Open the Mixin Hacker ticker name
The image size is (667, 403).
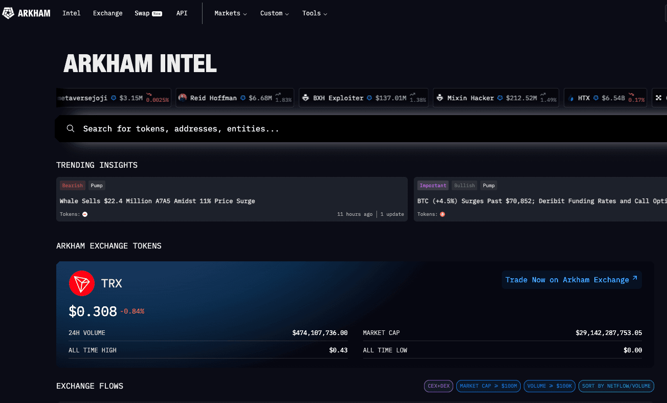(471, 98)
